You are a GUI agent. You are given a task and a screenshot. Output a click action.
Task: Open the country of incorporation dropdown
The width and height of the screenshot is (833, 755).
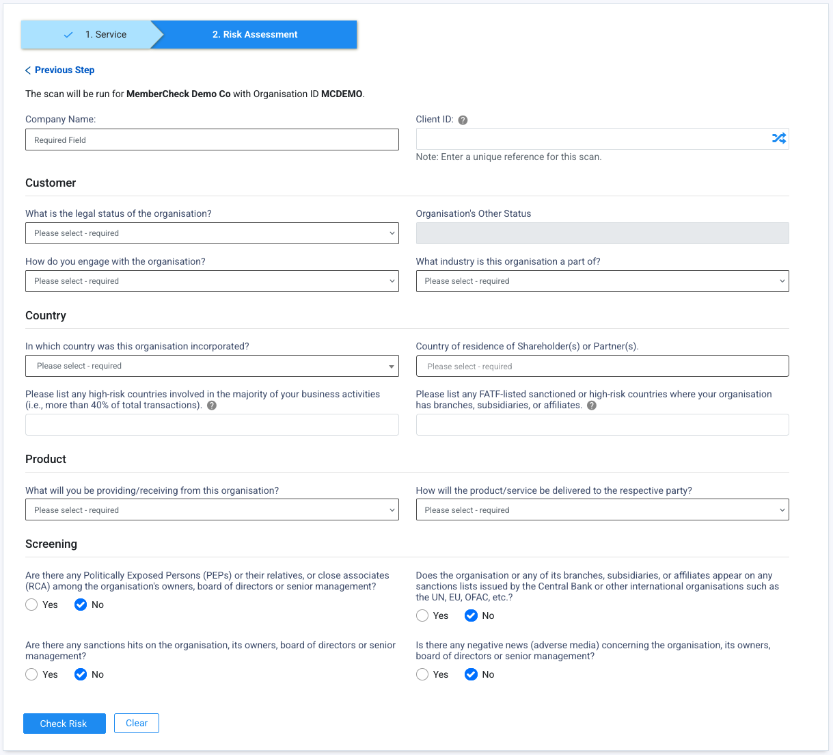point(212,366)
